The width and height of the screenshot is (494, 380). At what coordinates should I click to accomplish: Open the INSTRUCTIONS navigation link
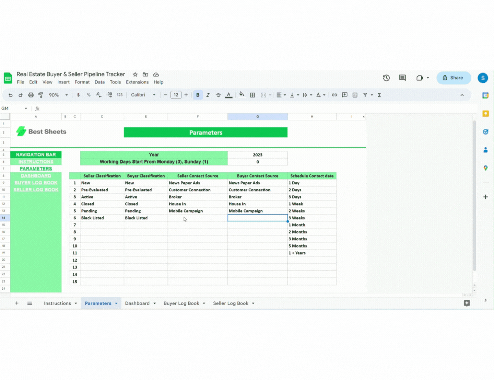pos(36,161)
